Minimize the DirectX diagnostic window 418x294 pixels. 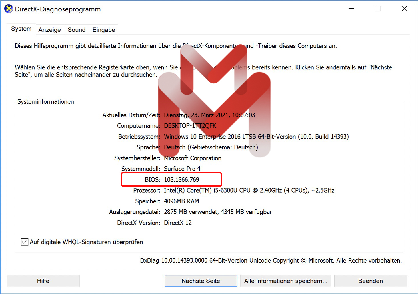tap(351, 9)
